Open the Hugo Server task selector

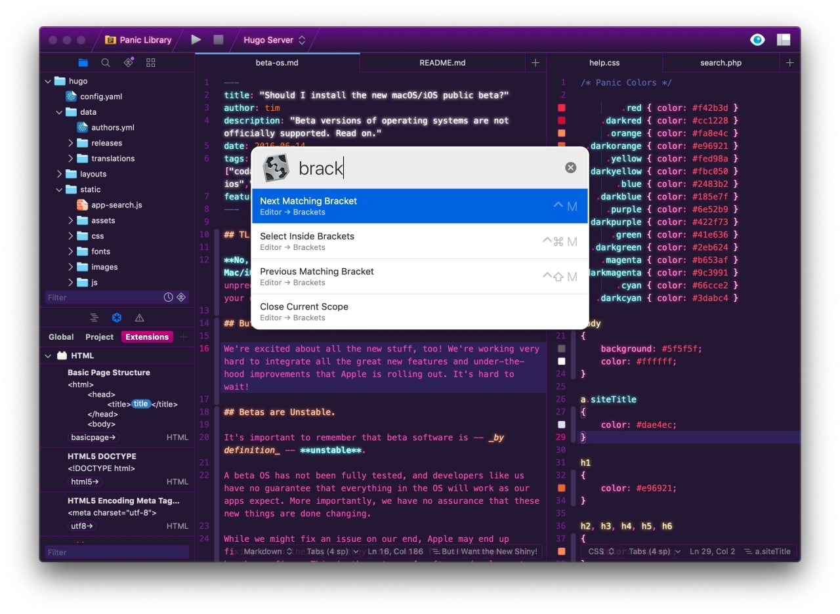tap(274, 39)
